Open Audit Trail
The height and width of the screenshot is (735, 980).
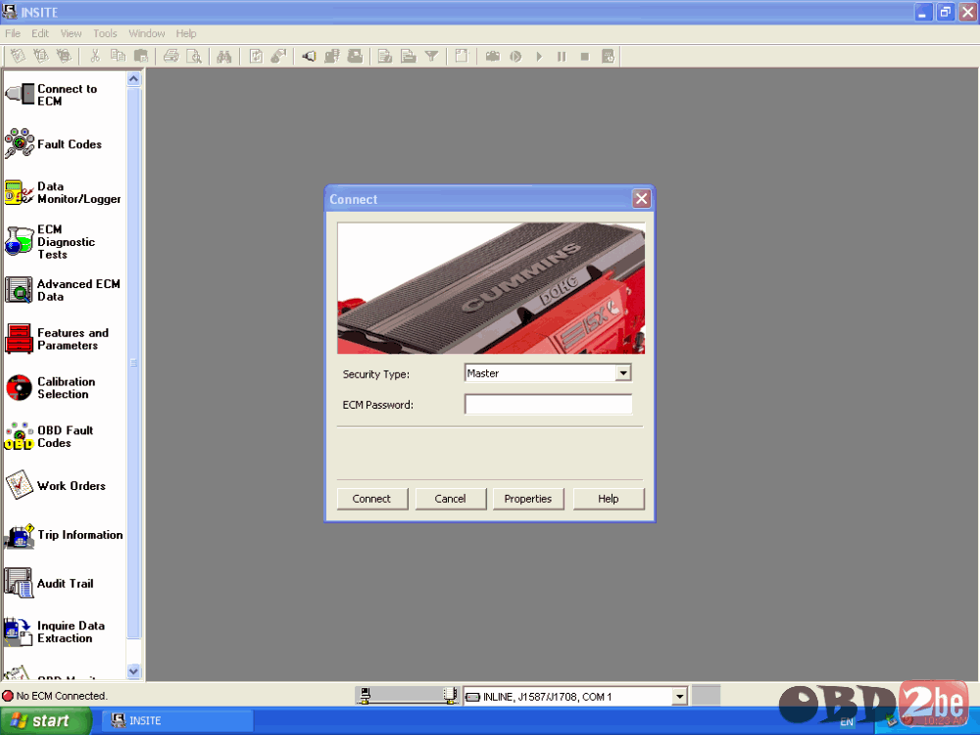49,583
